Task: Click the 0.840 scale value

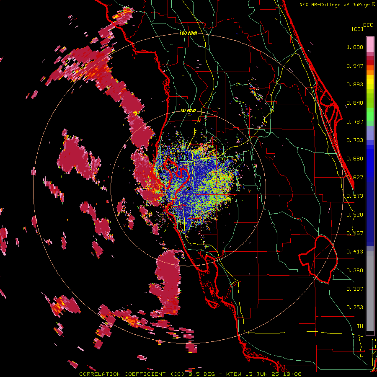Action: [x=355, y=103]
